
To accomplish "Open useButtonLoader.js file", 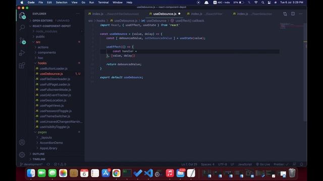I will (53, 68).
